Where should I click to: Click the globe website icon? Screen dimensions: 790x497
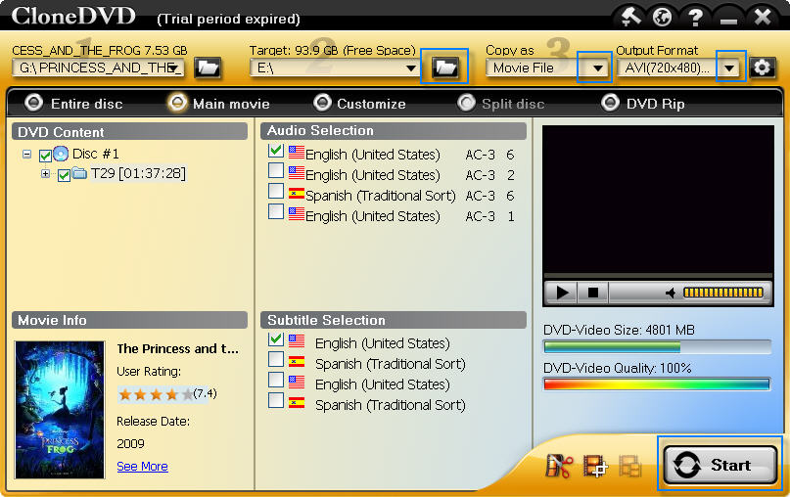(662, 18)
